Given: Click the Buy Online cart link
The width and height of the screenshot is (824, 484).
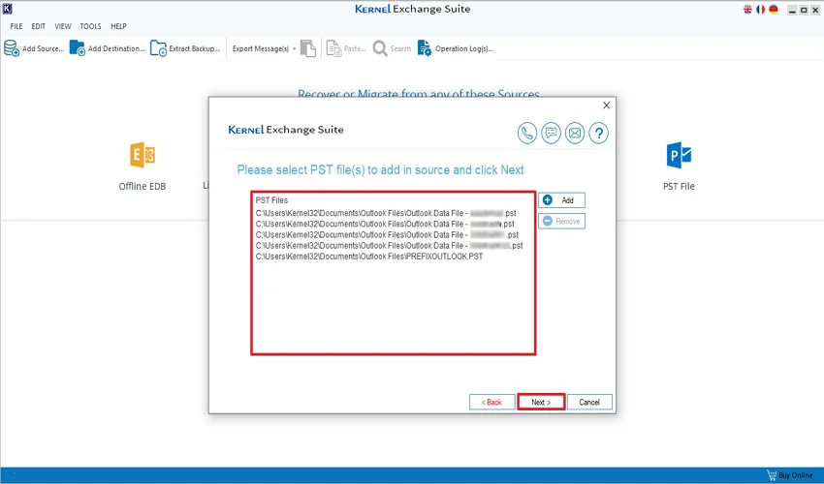Looking at the screenshot, I should point(790,475).
